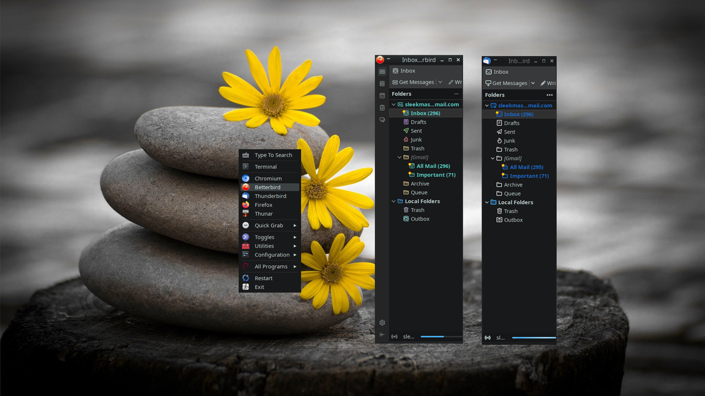Open Address Book icon in Betterbird sidebar

pos(382,84)
